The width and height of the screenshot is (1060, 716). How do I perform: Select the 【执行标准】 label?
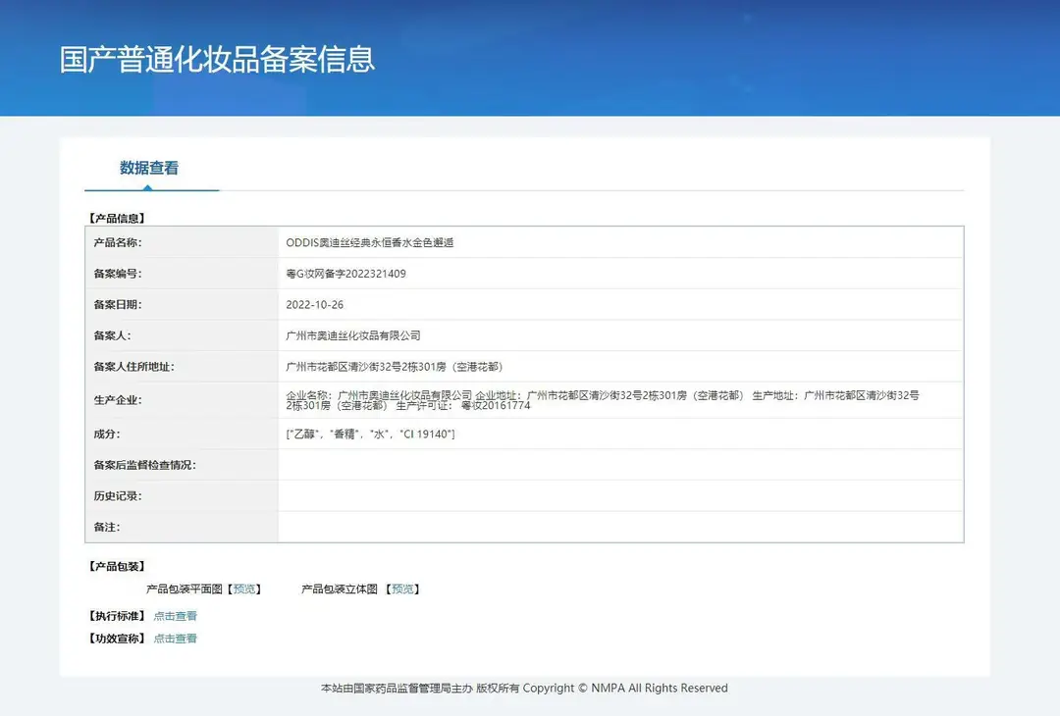tap(118, 616)
